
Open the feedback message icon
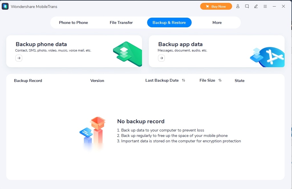(247, 6)
